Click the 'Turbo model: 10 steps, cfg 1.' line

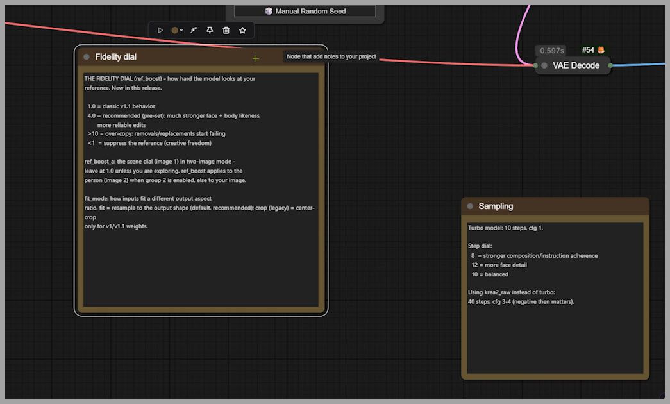(505, 228)
